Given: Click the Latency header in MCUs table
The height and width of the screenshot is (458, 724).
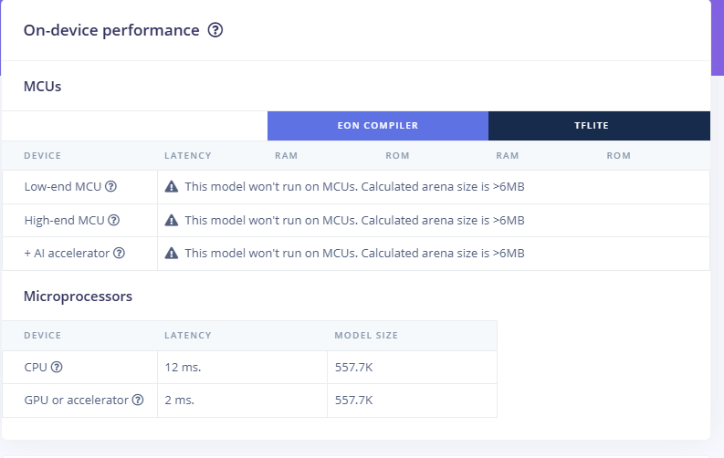Looking at the screenshot, I should click(x=187, y=155).
